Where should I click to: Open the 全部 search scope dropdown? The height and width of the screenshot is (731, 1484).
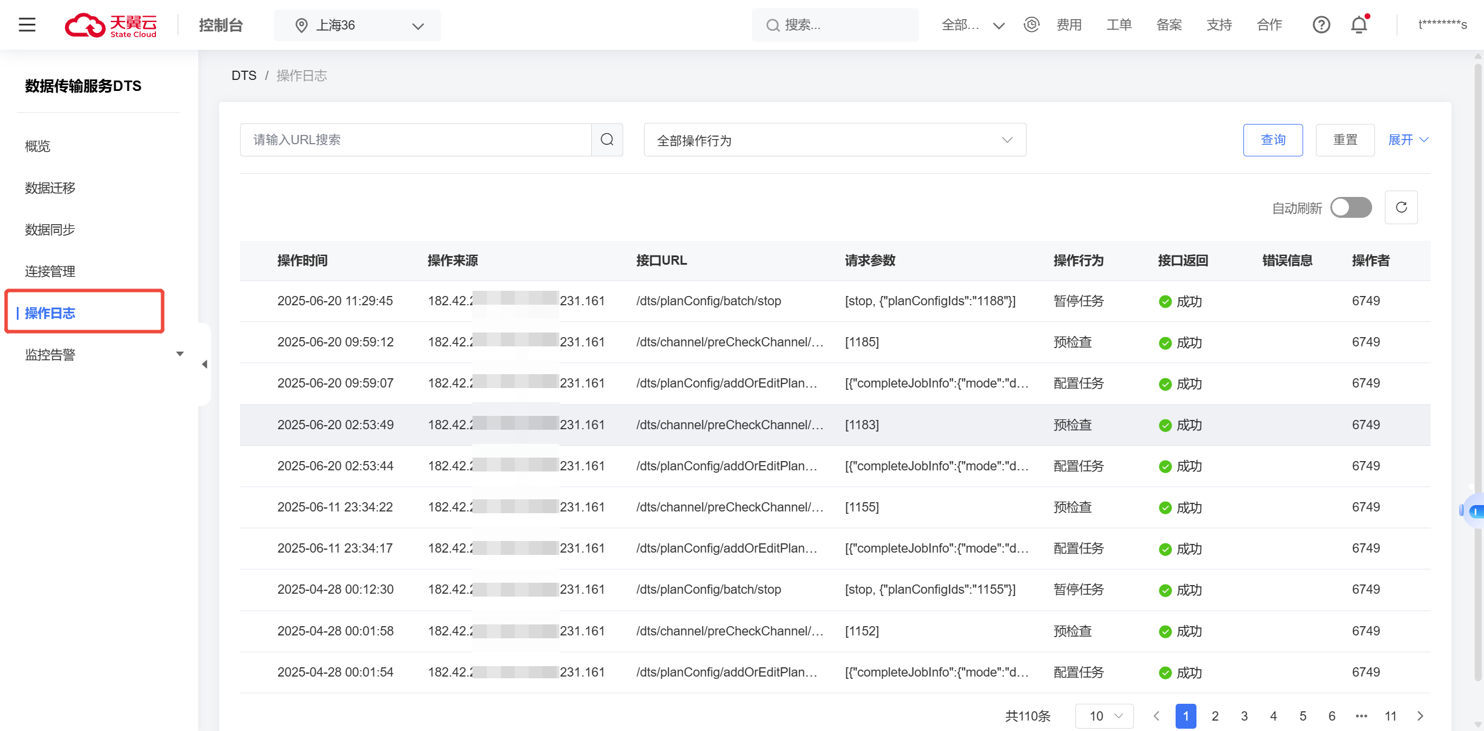click(973, 25)
